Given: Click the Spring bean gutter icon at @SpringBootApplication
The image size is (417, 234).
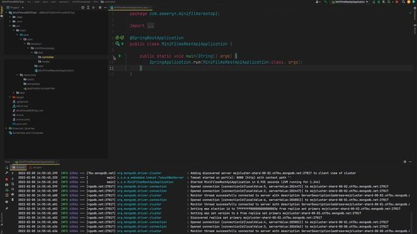Looking at the screenshot, I should coord(117,38).
